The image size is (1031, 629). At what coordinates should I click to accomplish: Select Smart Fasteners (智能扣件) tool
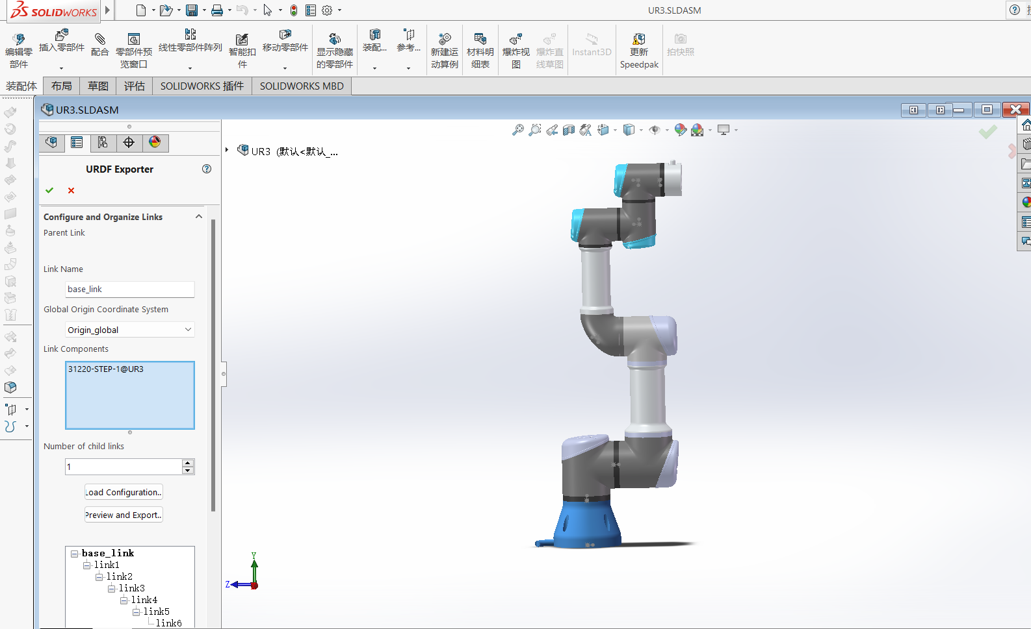pos(242,39)
